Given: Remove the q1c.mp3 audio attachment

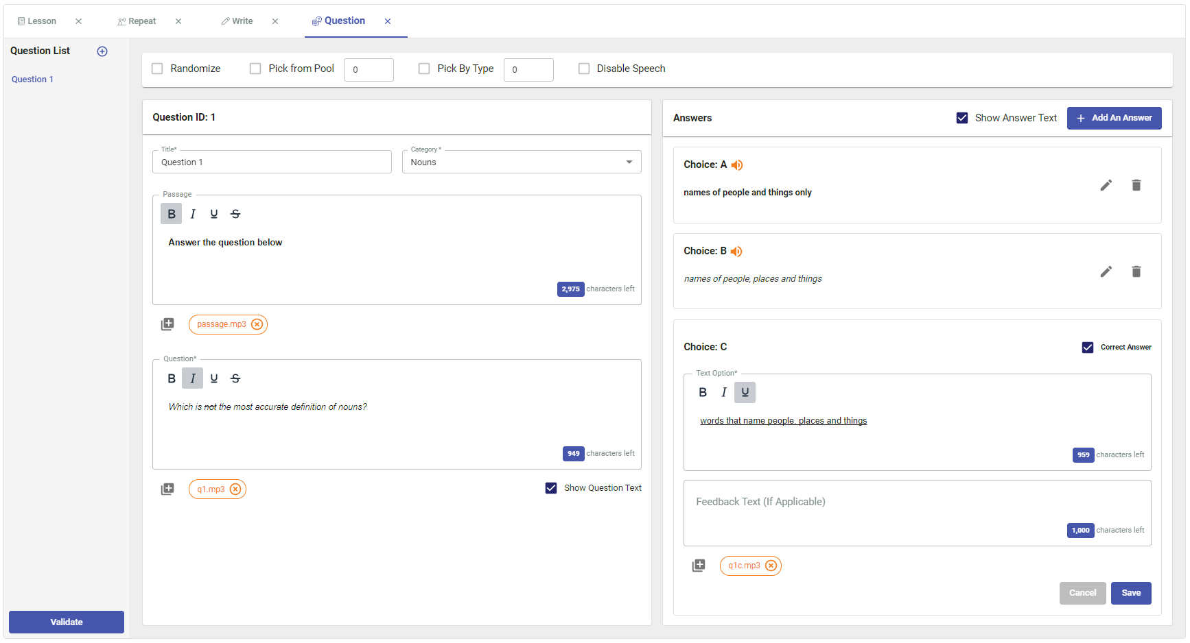Looking at the screenshot, I should point(771,566).
